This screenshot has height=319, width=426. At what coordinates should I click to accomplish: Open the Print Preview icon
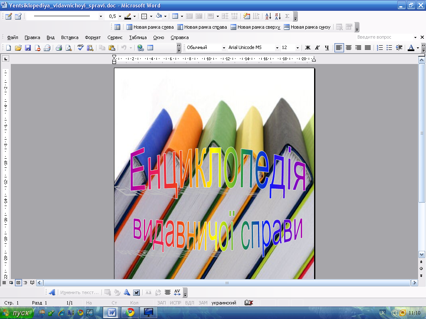(x=68, y=48)
